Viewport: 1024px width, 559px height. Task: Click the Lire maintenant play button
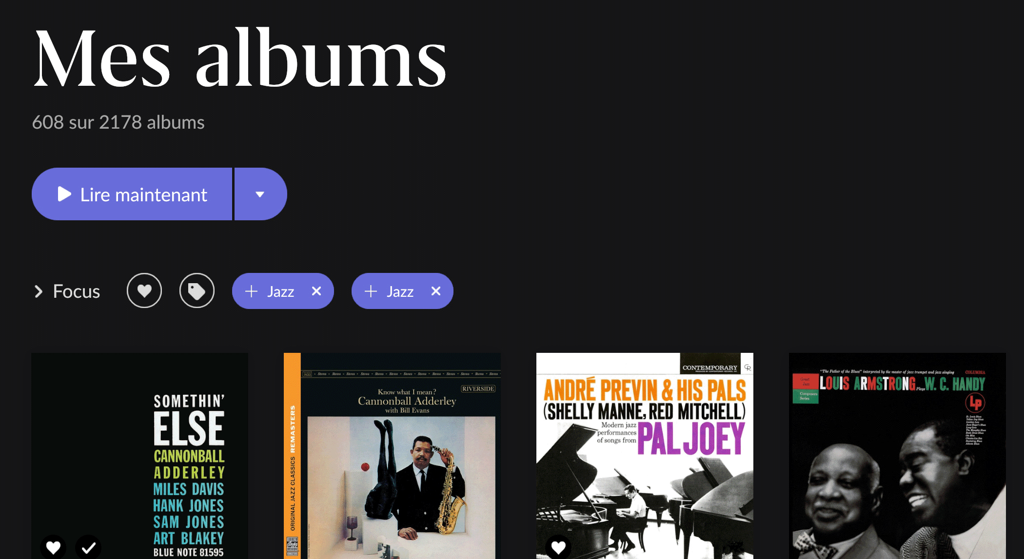coord(132,194)
